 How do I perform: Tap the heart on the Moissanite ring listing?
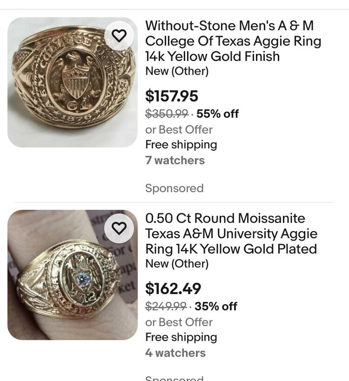(119, 228)
